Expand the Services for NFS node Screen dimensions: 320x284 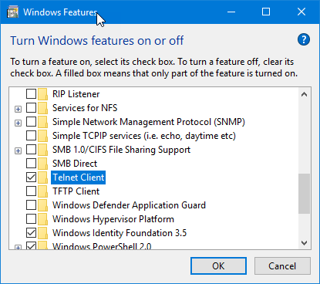click(18, 110)
